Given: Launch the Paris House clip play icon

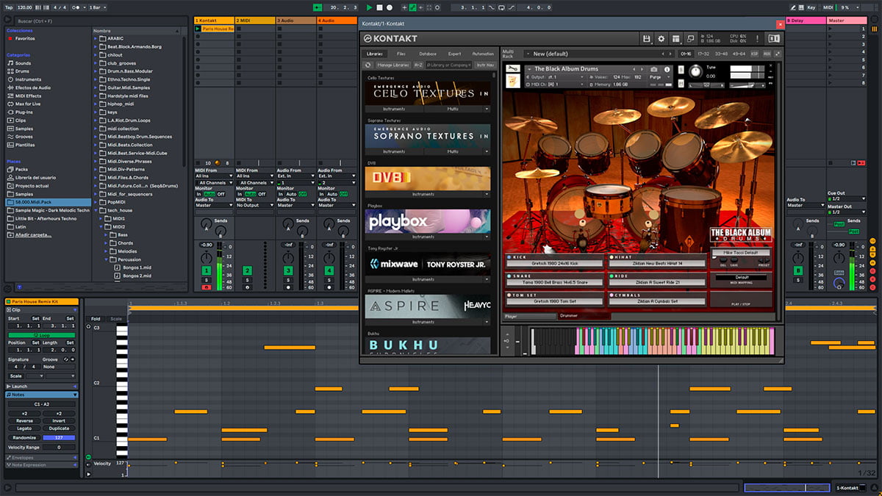Looking at the screenshot, I should tap(198, 29).
